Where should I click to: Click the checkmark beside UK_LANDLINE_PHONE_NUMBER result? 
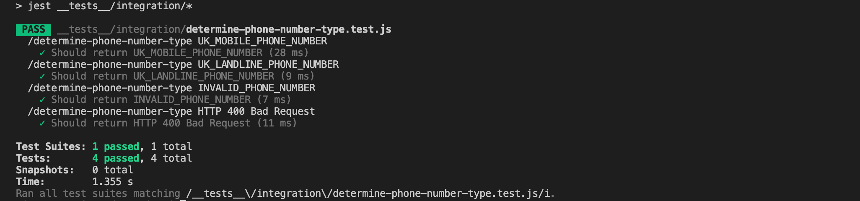point(42,77)
